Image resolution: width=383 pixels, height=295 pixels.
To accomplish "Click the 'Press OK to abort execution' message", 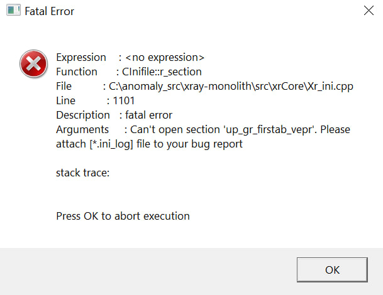I will point(123,216).
